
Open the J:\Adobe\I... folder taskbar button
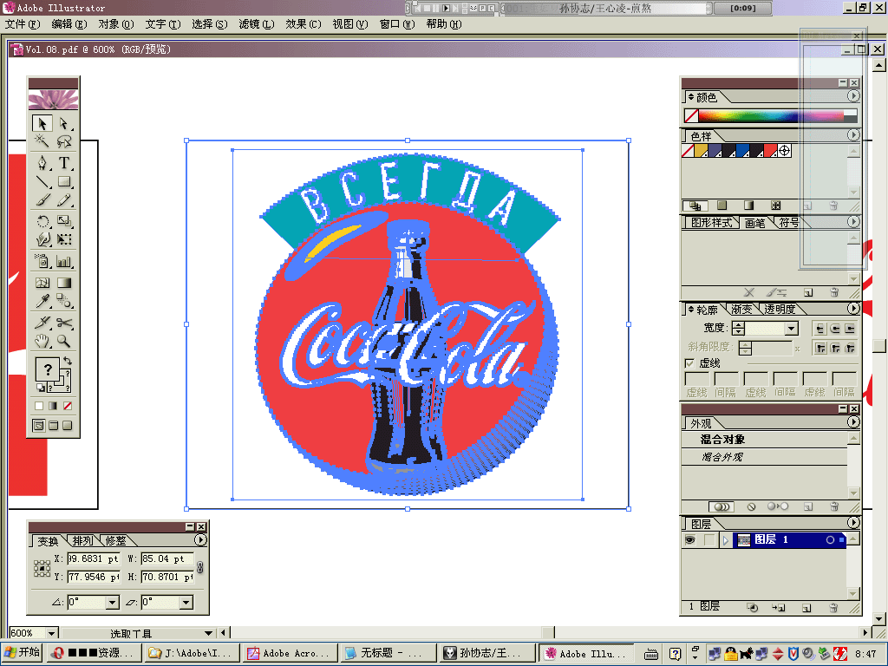pos(192,653)
